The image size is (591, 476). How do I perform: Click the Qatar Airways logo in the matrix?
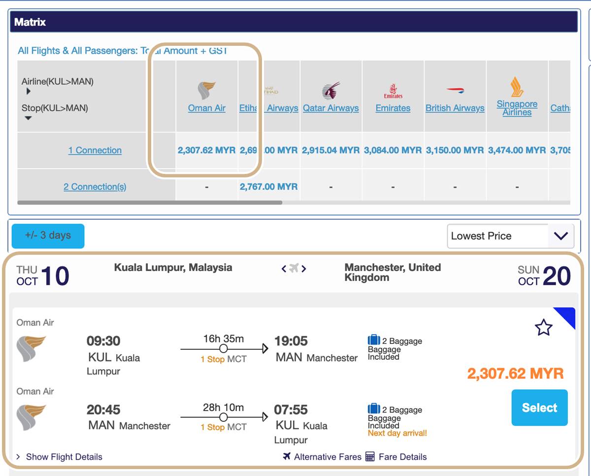[331, 91]
